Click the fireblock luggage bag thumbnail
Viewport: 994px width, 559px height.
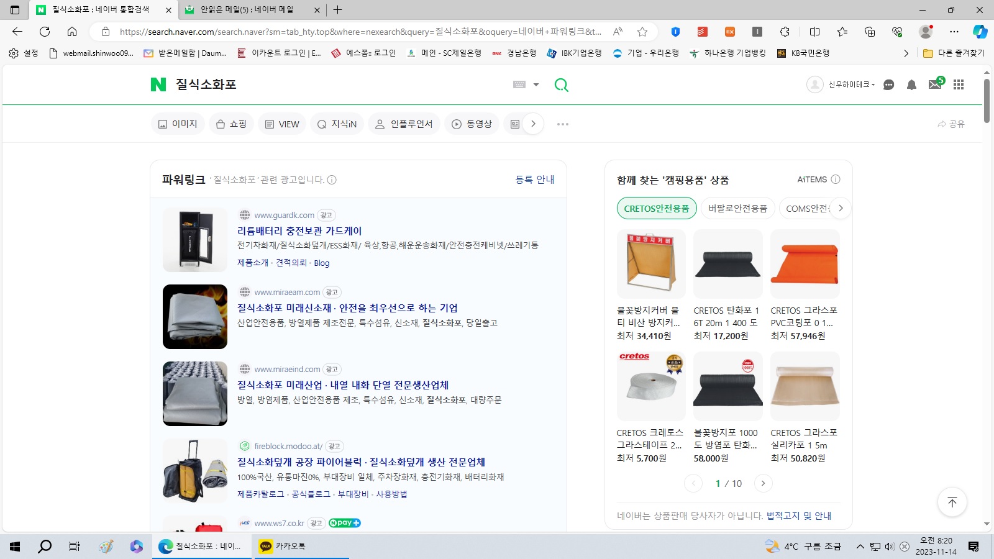point(195,471)
